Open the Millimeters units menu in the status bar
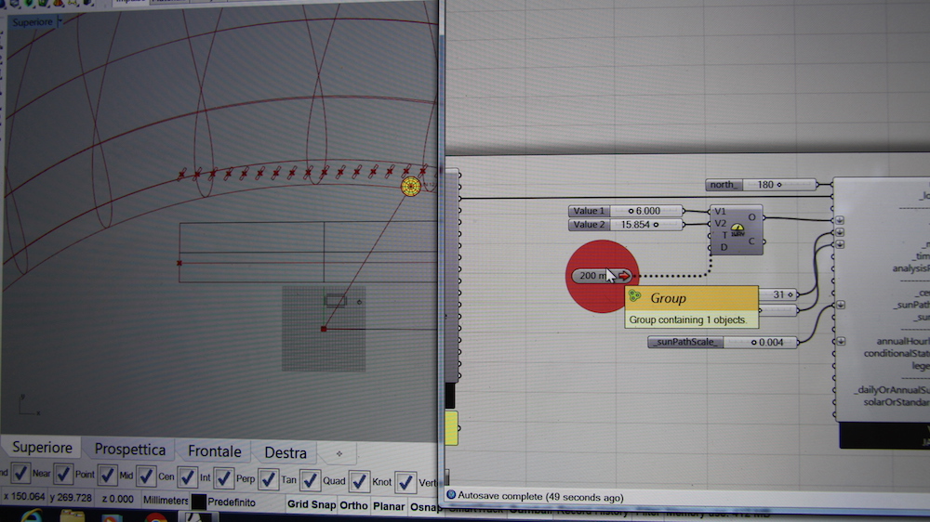 [166, 501]
